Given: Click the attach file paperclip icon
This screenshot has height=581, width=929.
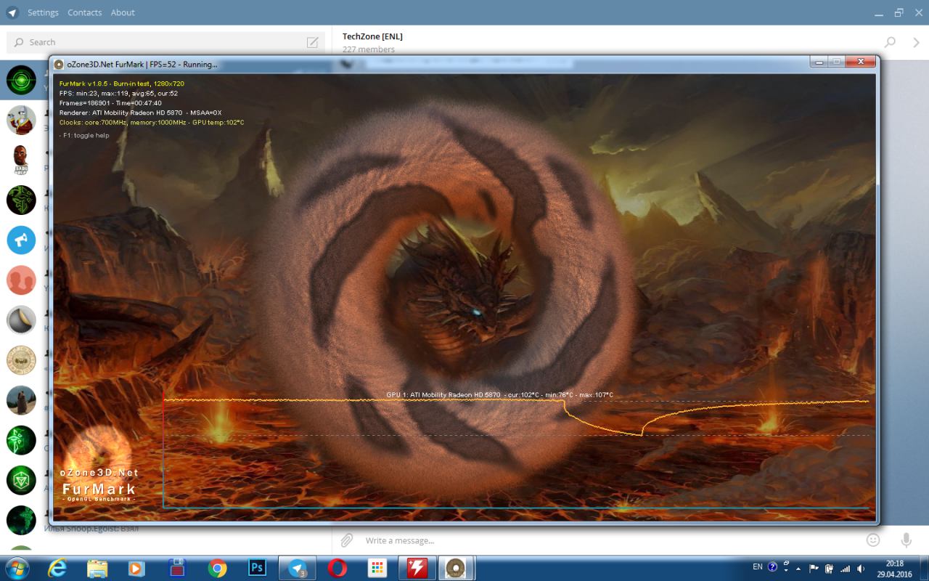Looking at the screenshot, I should click(347, 540).
